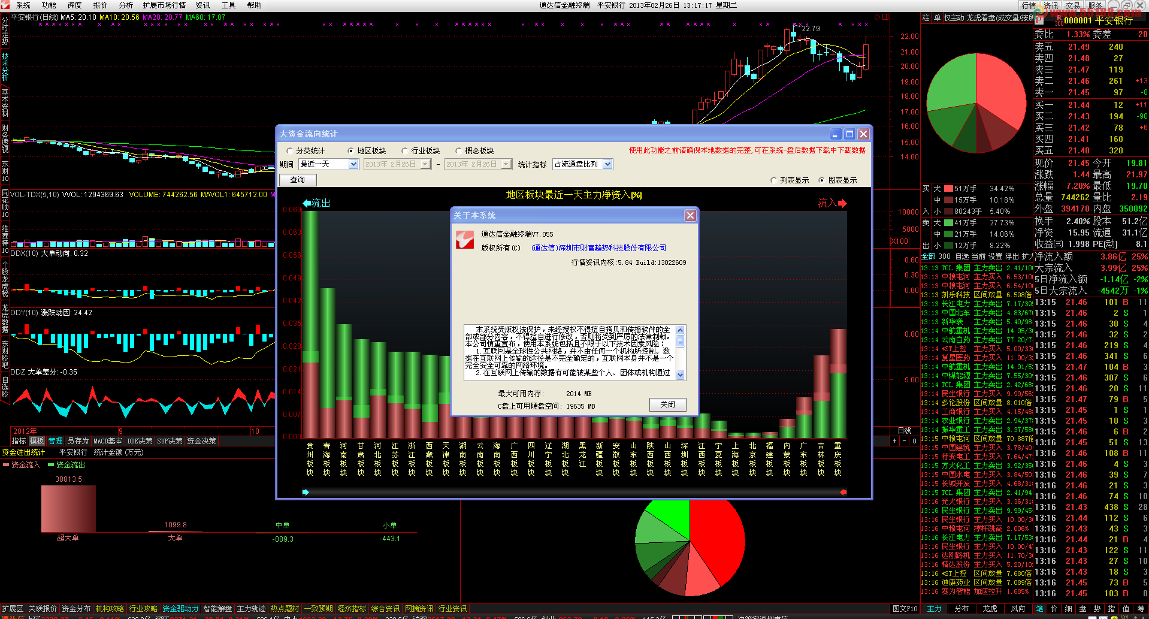Click 图文F10 at the bottom right
1149x619 pixels.
pos(905,609)
